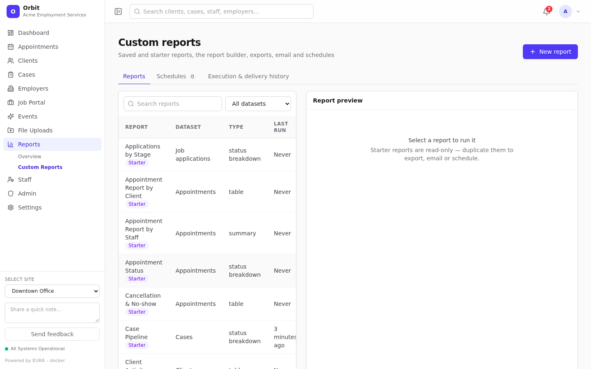Select the Cancellation & No-show report
This screenshot has width=591, height=369.
click(x=207, y=304)
